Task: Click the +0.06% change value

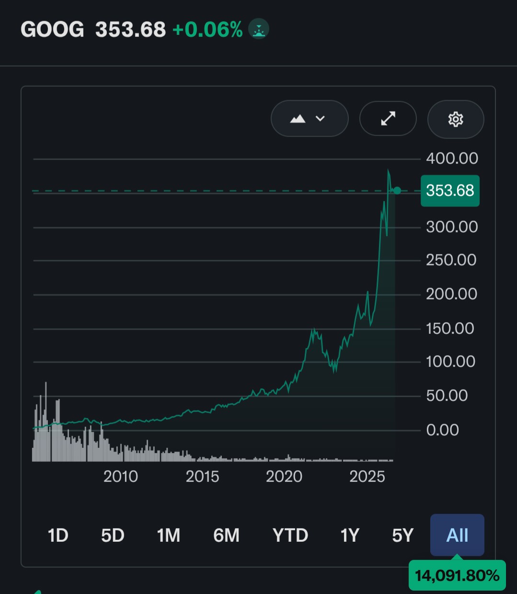Action: tap(207, 30)
